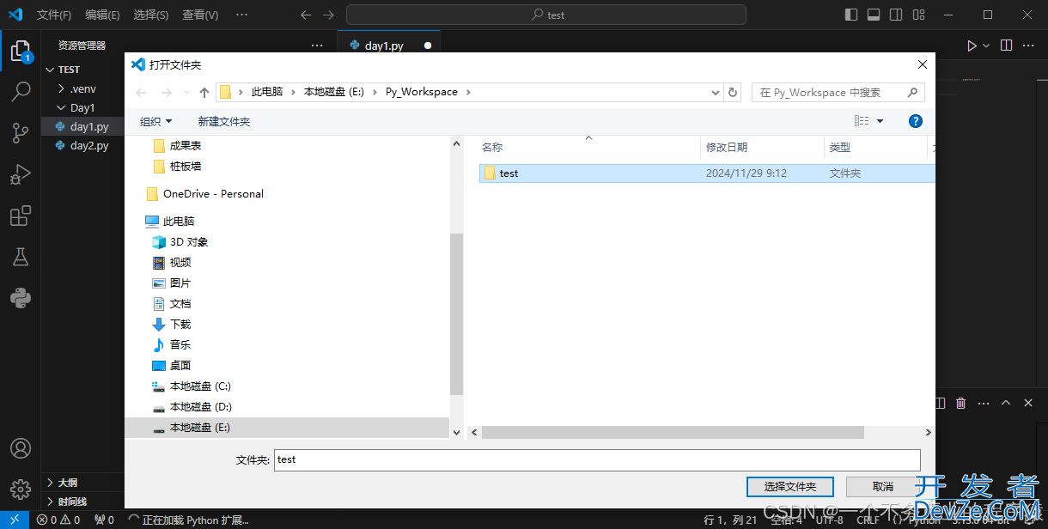Open the Python extension view

point(21,298)
